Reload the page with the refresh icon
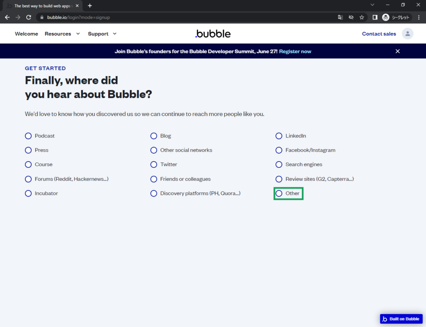The image size is (426, 327). [x=29, y=17]
